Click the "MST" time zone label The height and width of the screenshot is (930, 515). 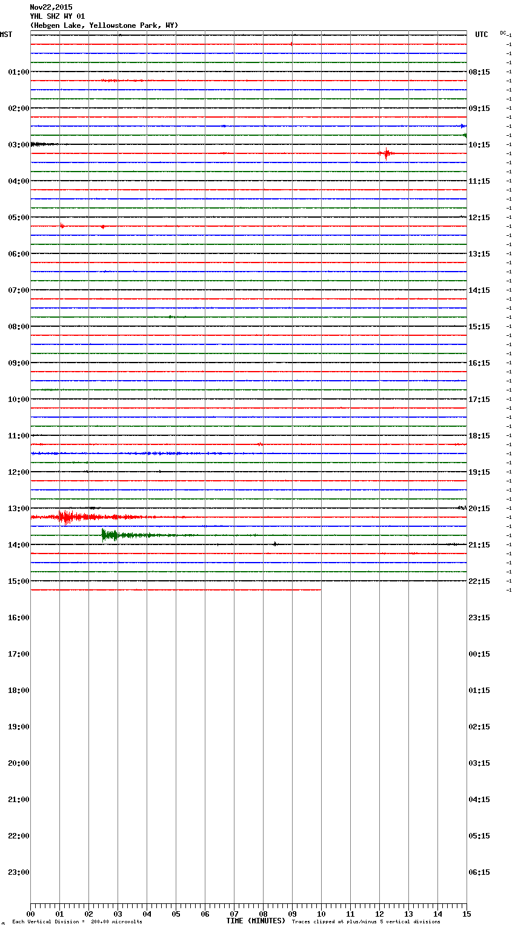(x=6, y=35)
